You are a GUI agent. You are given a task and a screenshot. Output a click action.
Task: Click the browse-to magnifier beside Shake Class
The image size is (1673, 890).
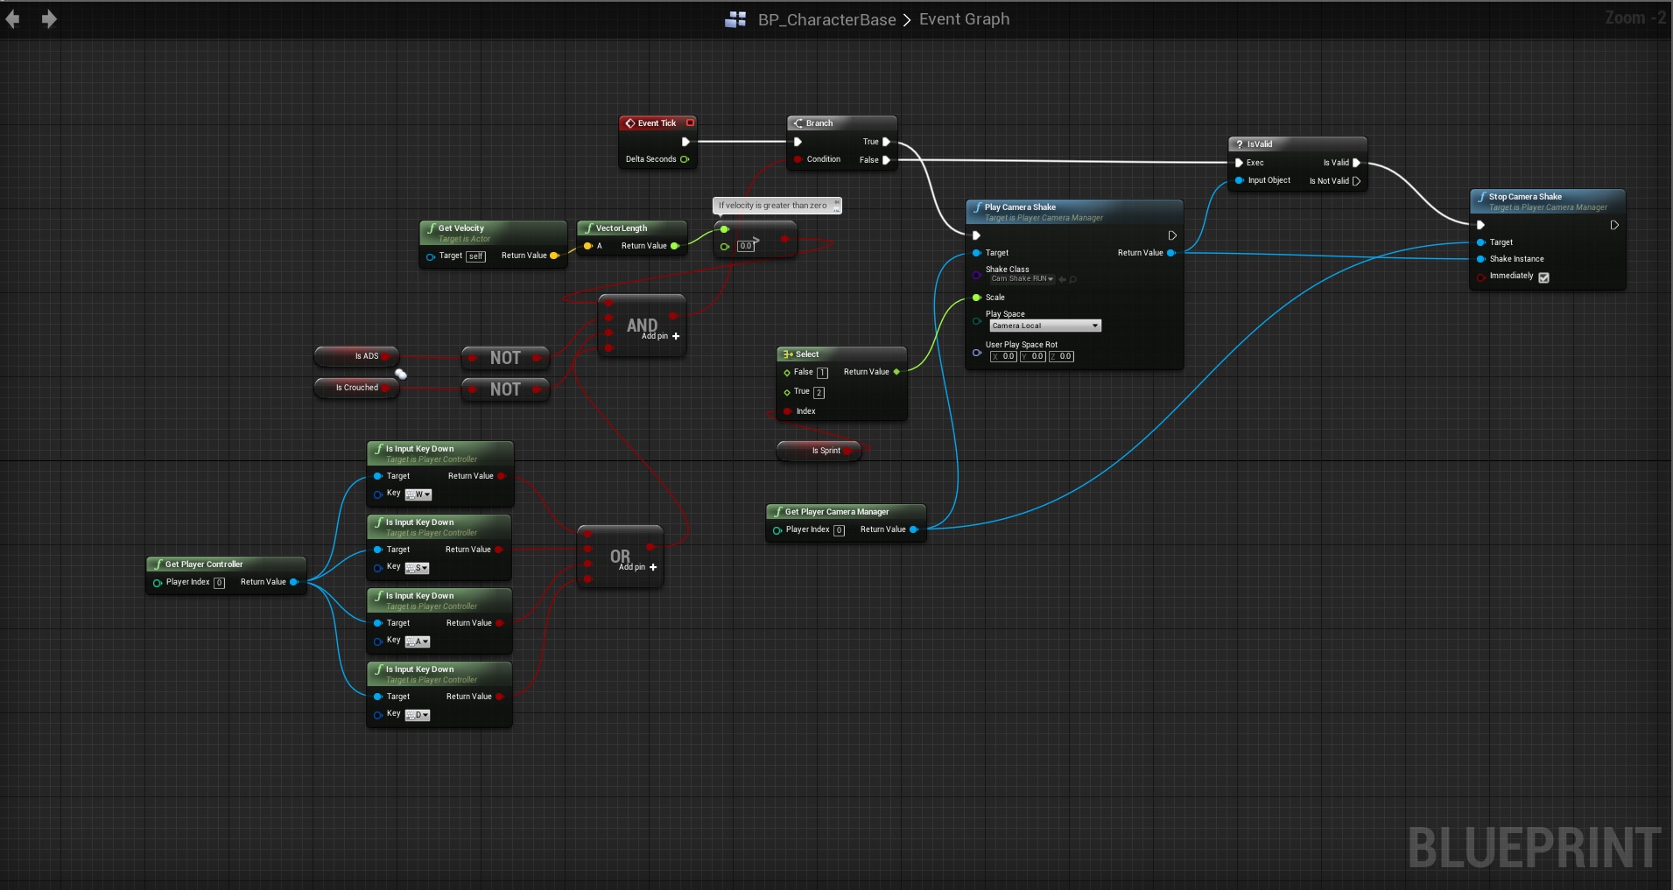1073,279
